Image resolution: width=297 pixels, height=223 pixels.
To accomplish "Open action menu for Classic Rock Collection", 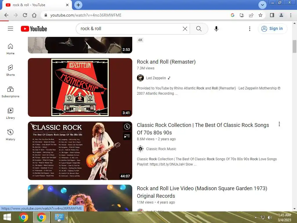I will [x=279, y=124].
